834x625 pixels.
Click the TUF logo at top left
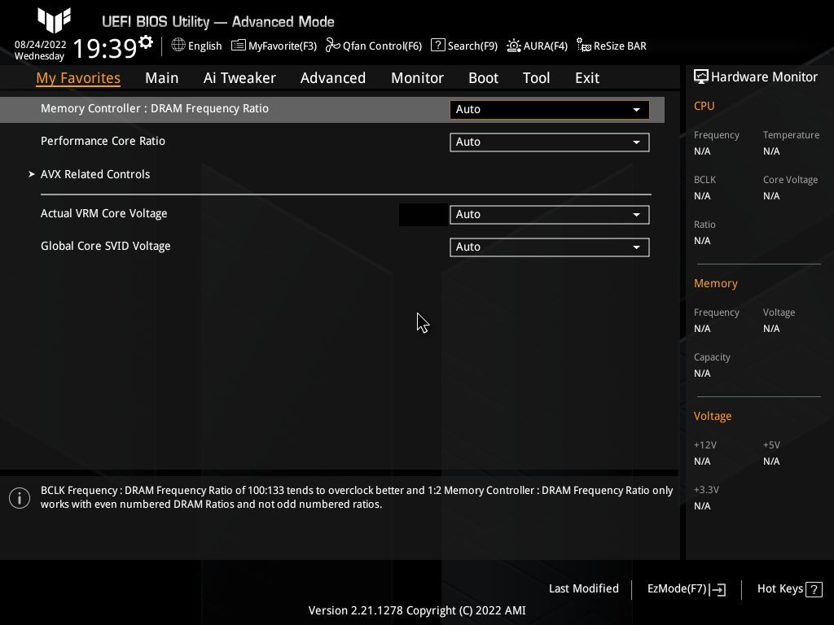pyautogui.click(x=54, y=20)
